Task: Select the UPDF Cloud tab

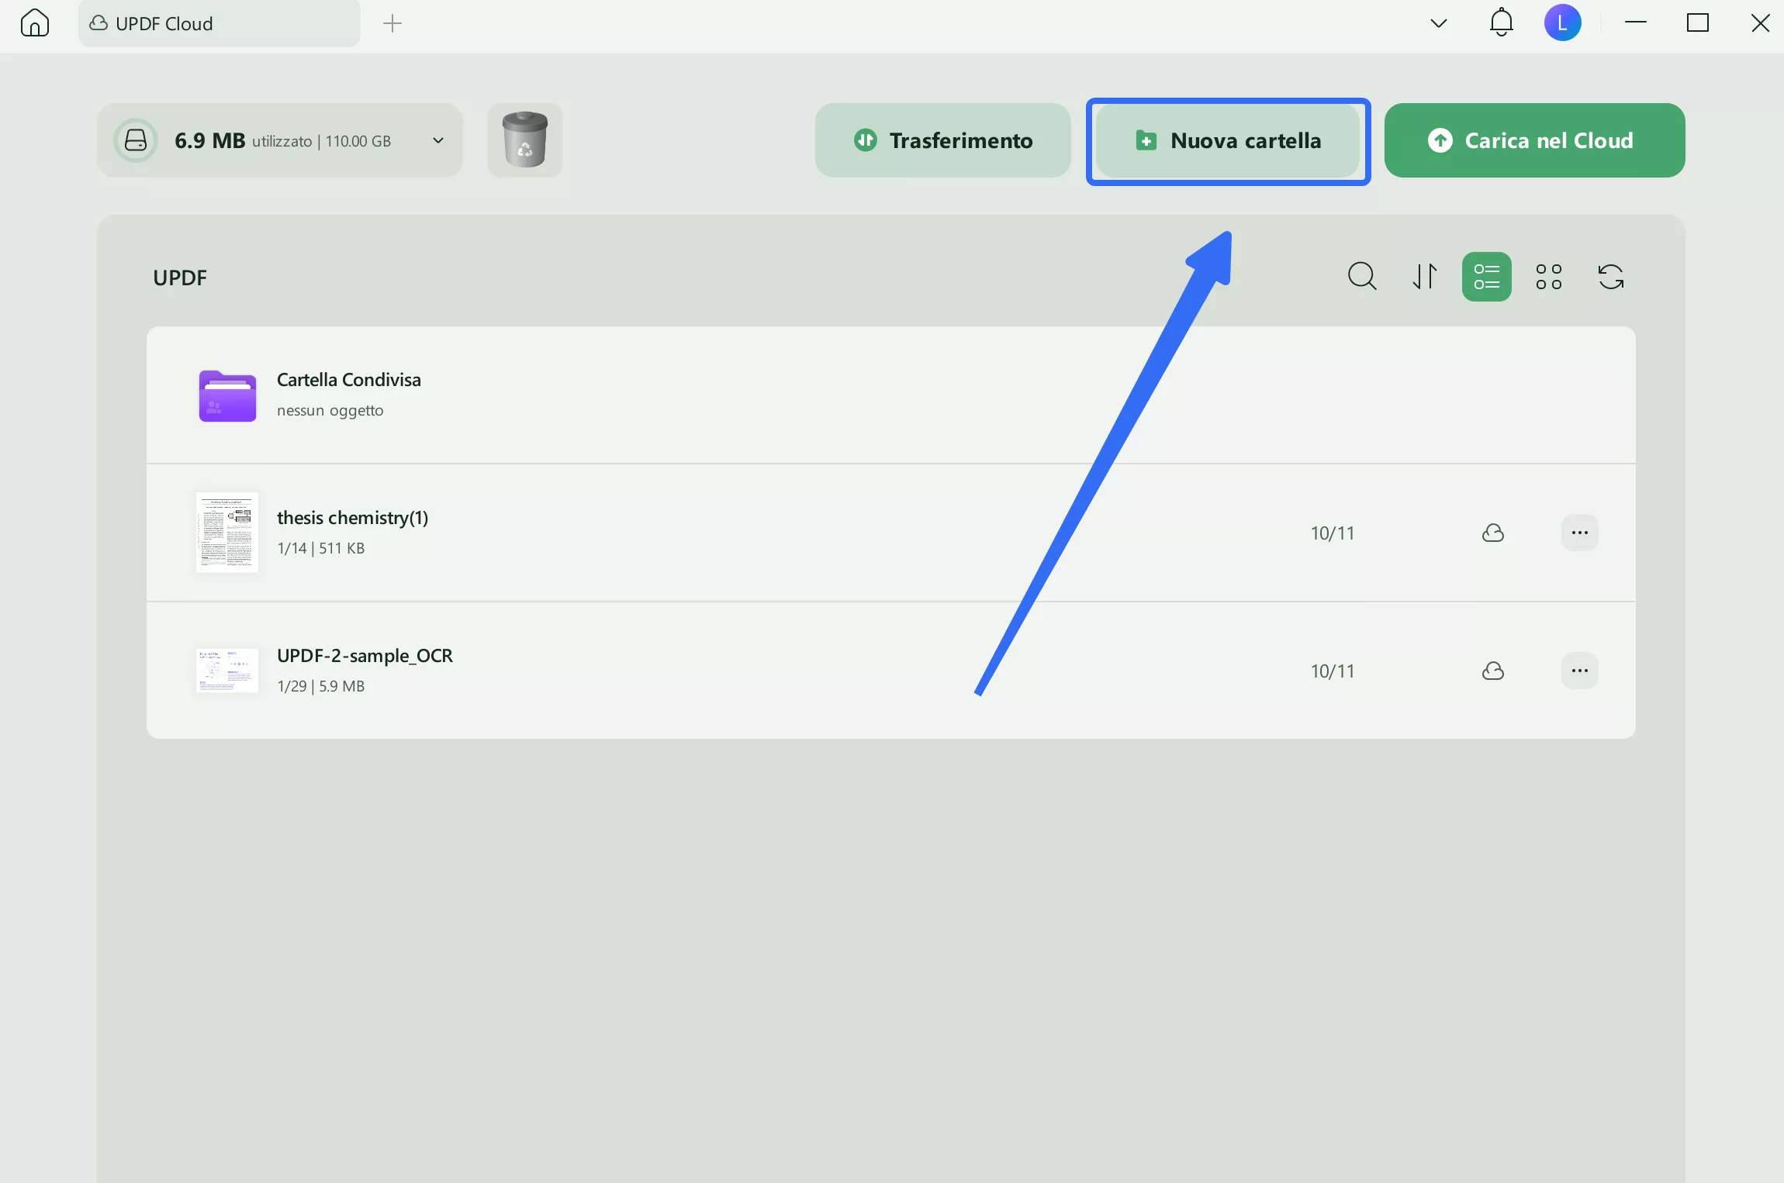Action: tap(219, 23)
